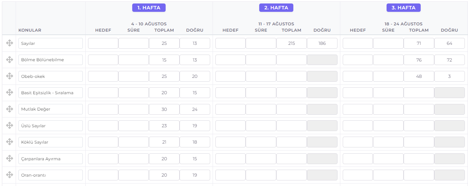The image size is (468, 186).
Task: Click the drag handle for Oran-orantı row
Action: (9, 175)
